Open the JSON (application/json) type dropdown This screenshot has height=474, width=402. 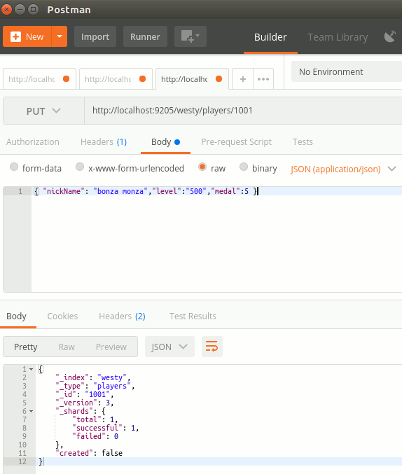[x=343, y=169]
